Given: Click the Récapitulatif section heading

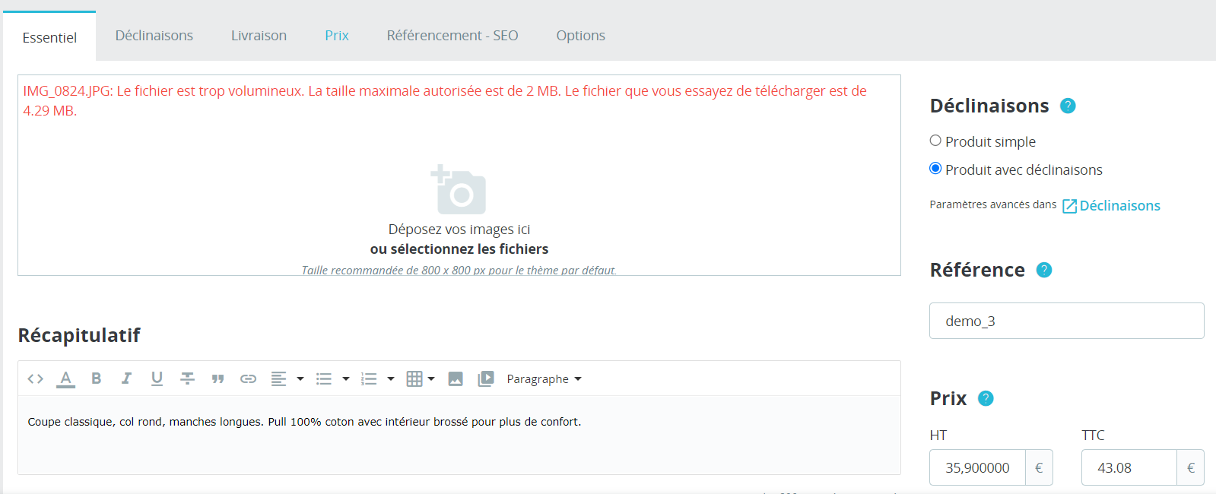Looking at the screenshot, I should coord(79,335).
